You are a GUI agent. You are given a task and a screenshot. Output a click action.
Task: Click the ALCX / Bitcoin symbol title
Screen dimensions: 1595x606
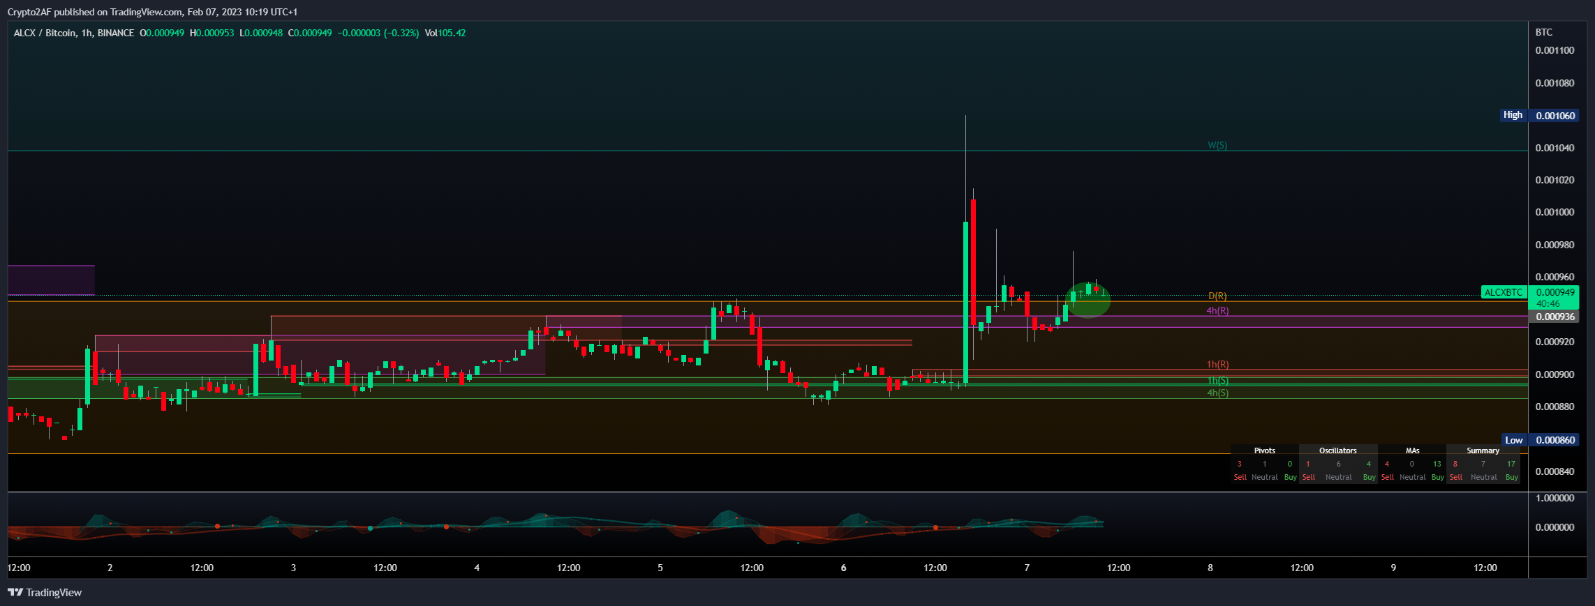pos(74,33)
